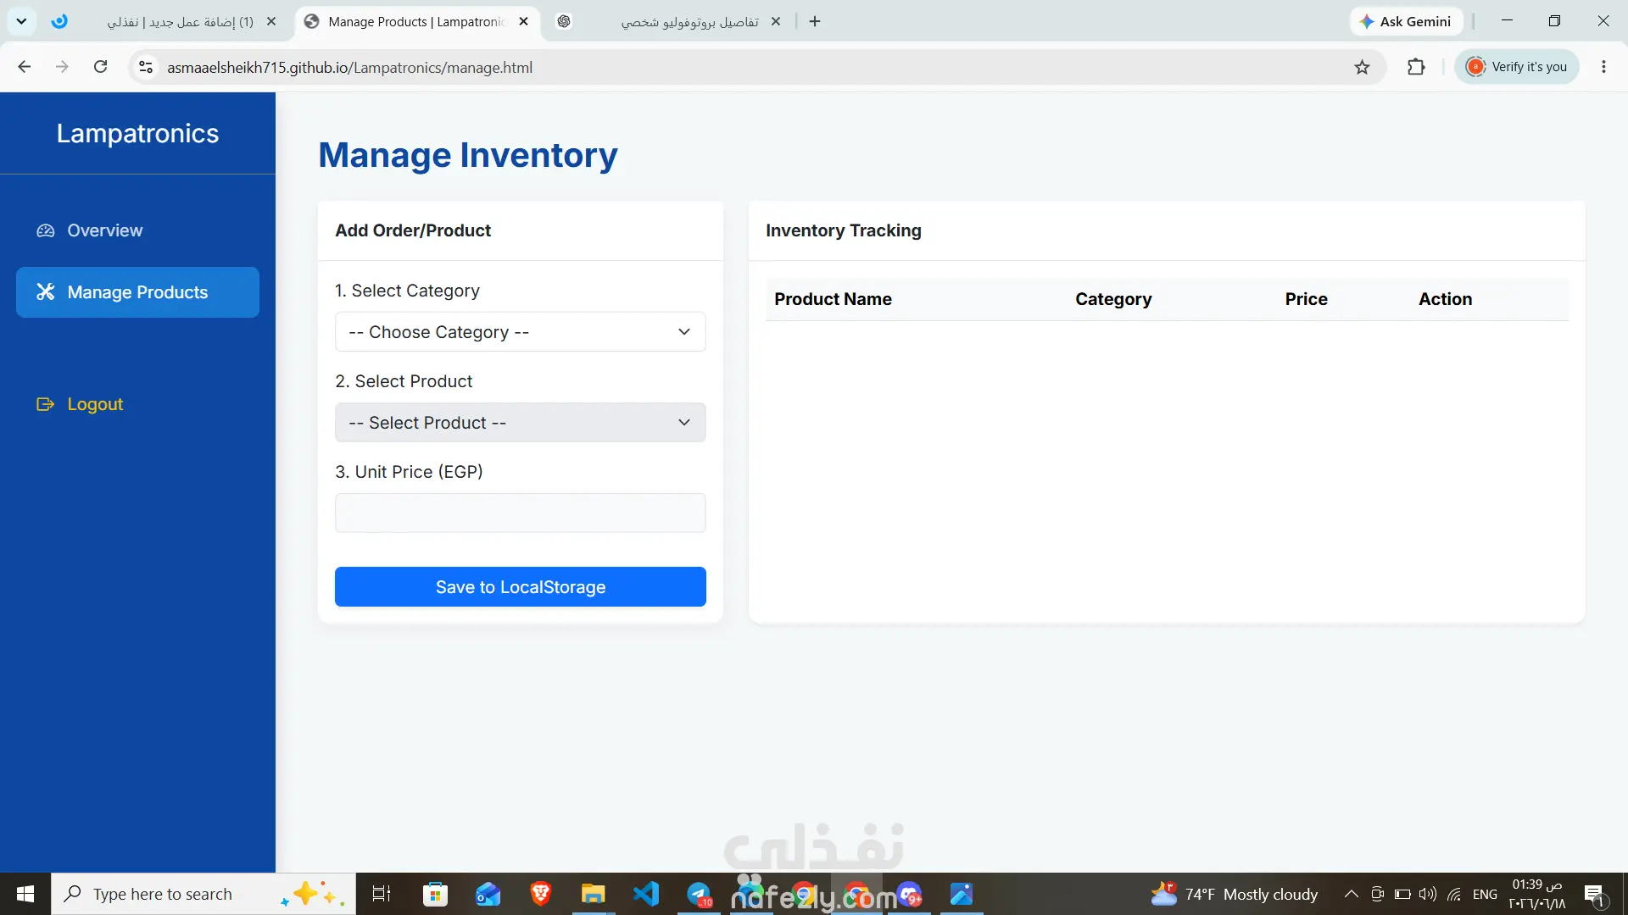Click the Price column header
This screenshot has width=1628, height=915.
click(1306, 299)
